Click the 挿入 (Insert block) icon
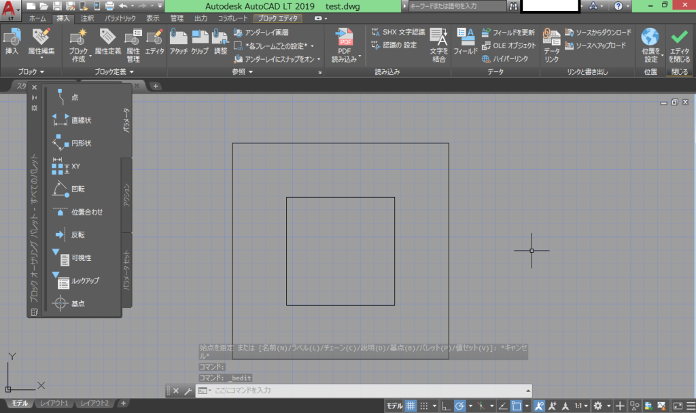 coord(12,37)
